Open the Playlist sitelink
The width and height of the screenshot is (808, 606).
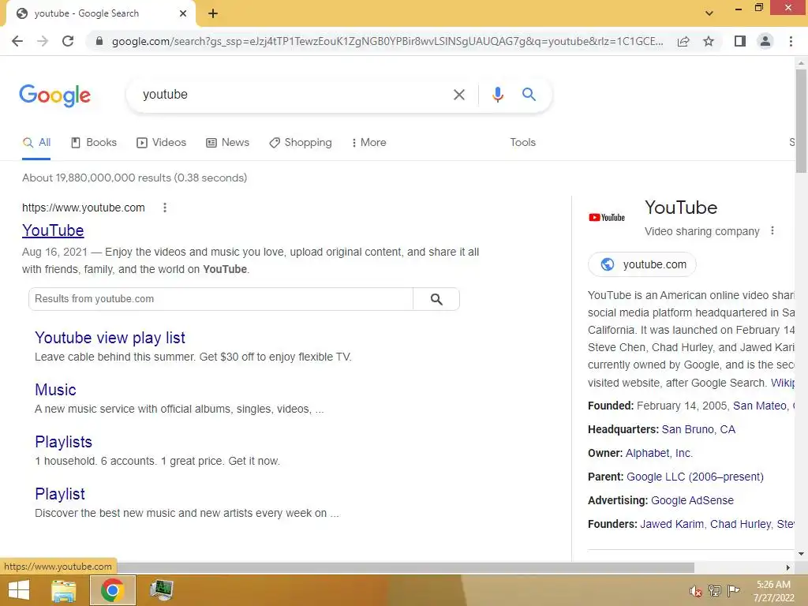(60, 494)
